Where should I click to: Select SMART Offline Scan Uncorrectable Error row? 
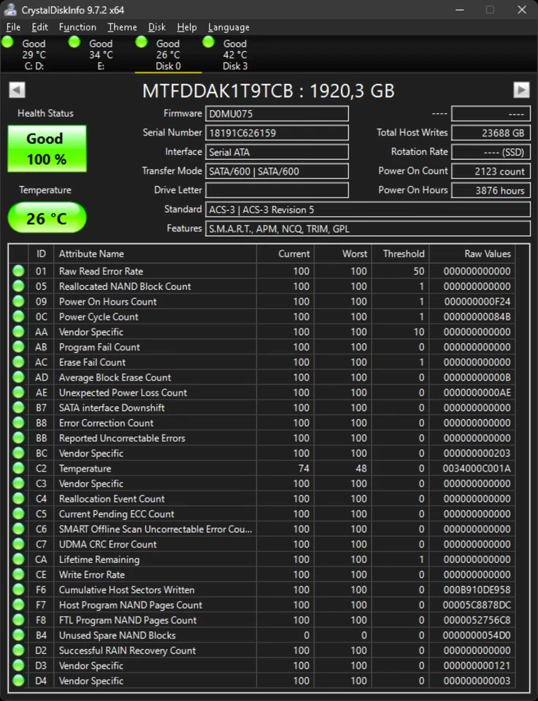[262, 529]
